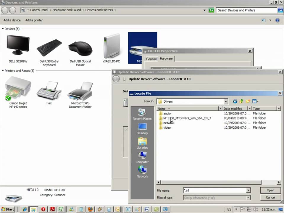
Task: Select the Fax device
Action: pyautogui.click(x=49, y=93)
